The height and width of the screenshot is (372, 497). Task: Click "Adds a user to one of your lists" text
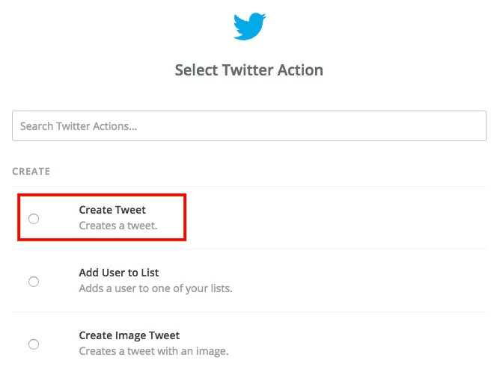tap(156, 288)
